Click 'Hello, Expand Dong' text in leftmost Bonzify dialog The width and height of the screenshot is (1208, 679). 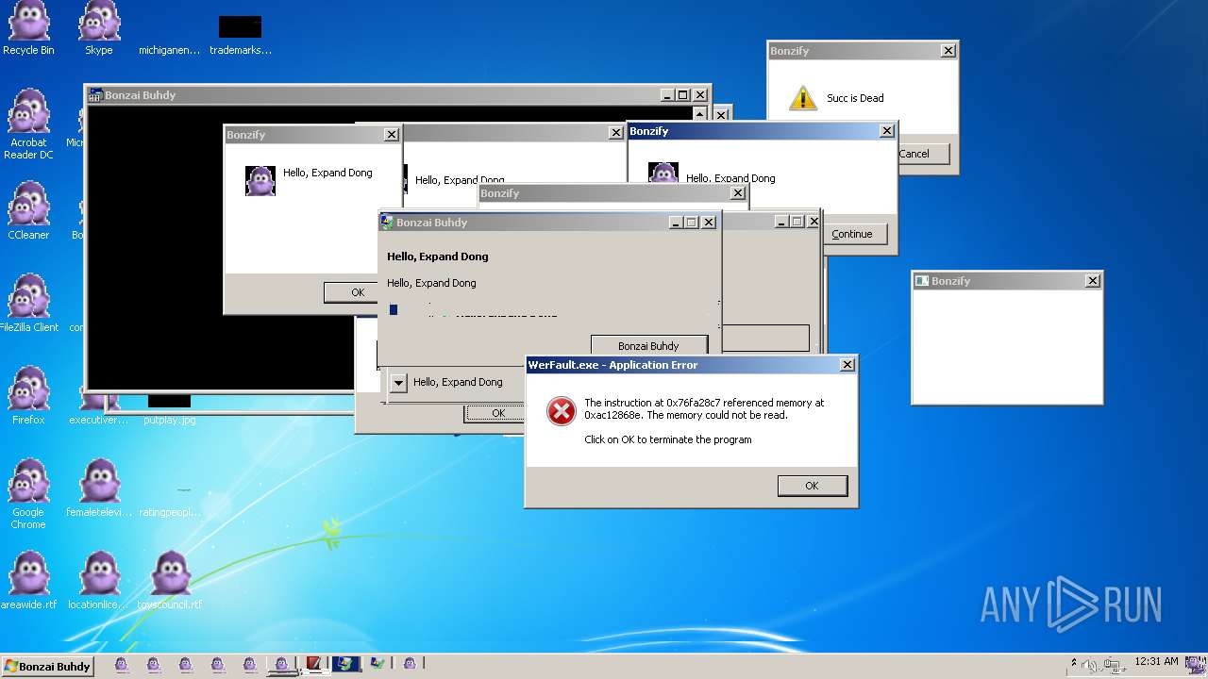tap(327, 173)
